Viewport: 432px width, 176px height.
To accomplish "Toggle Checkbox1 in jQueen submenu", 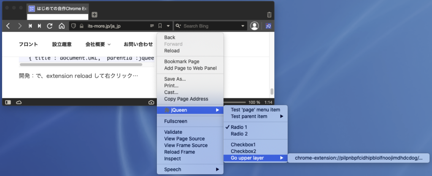I will [243, 144].
